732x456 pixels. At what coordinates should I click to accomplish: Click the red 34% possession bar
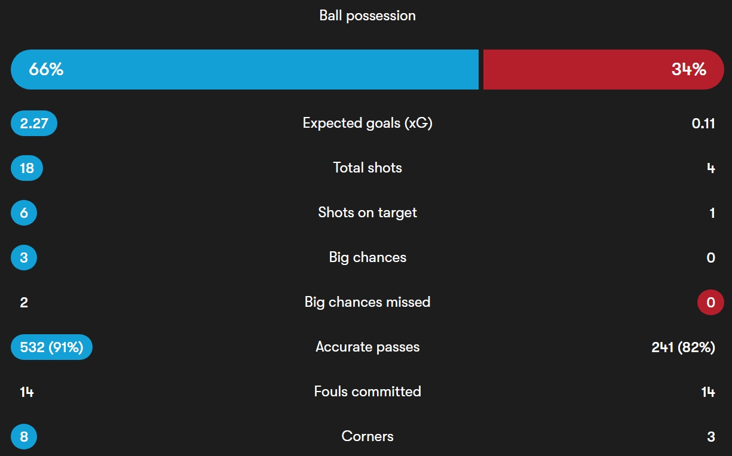(604, 69)
